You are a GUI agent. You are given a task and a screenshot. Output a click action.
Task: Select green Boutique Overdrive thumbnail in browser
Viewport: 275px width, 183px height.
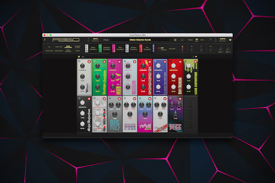100,48
